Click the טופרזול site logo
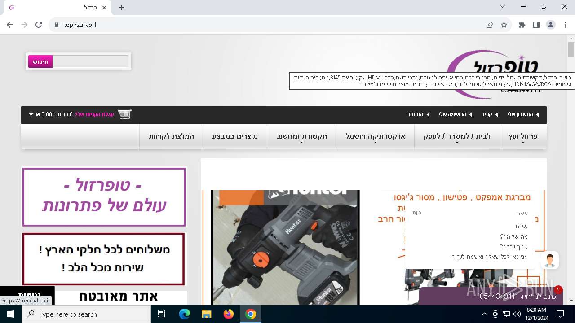This screenshot has height=323, width=575. pos(494,74)
